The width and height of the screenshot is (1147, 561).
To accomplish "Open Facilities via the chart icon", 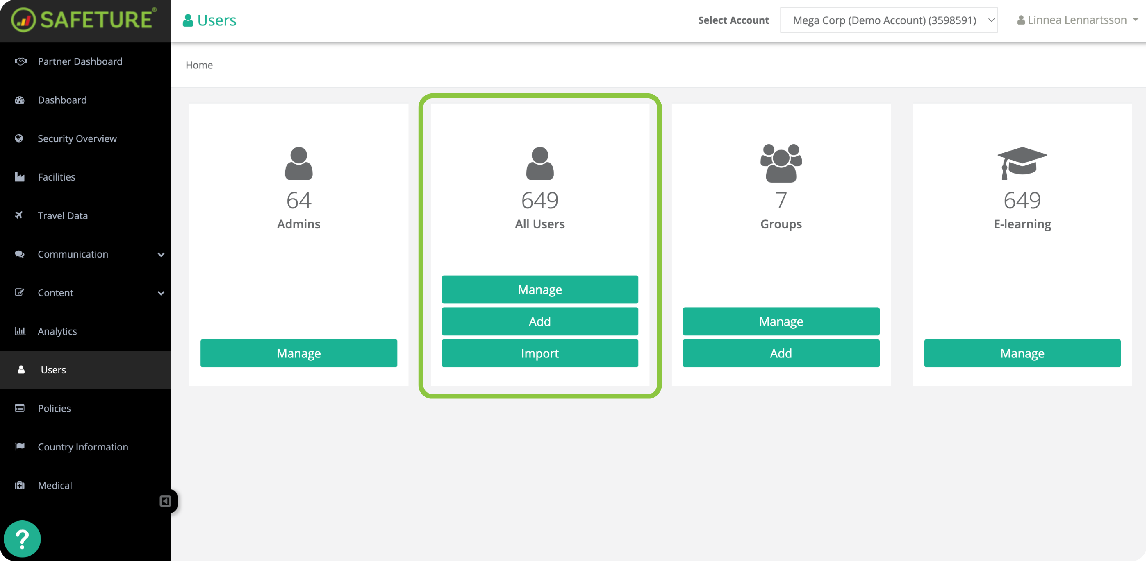I will [x=20, y=176].
